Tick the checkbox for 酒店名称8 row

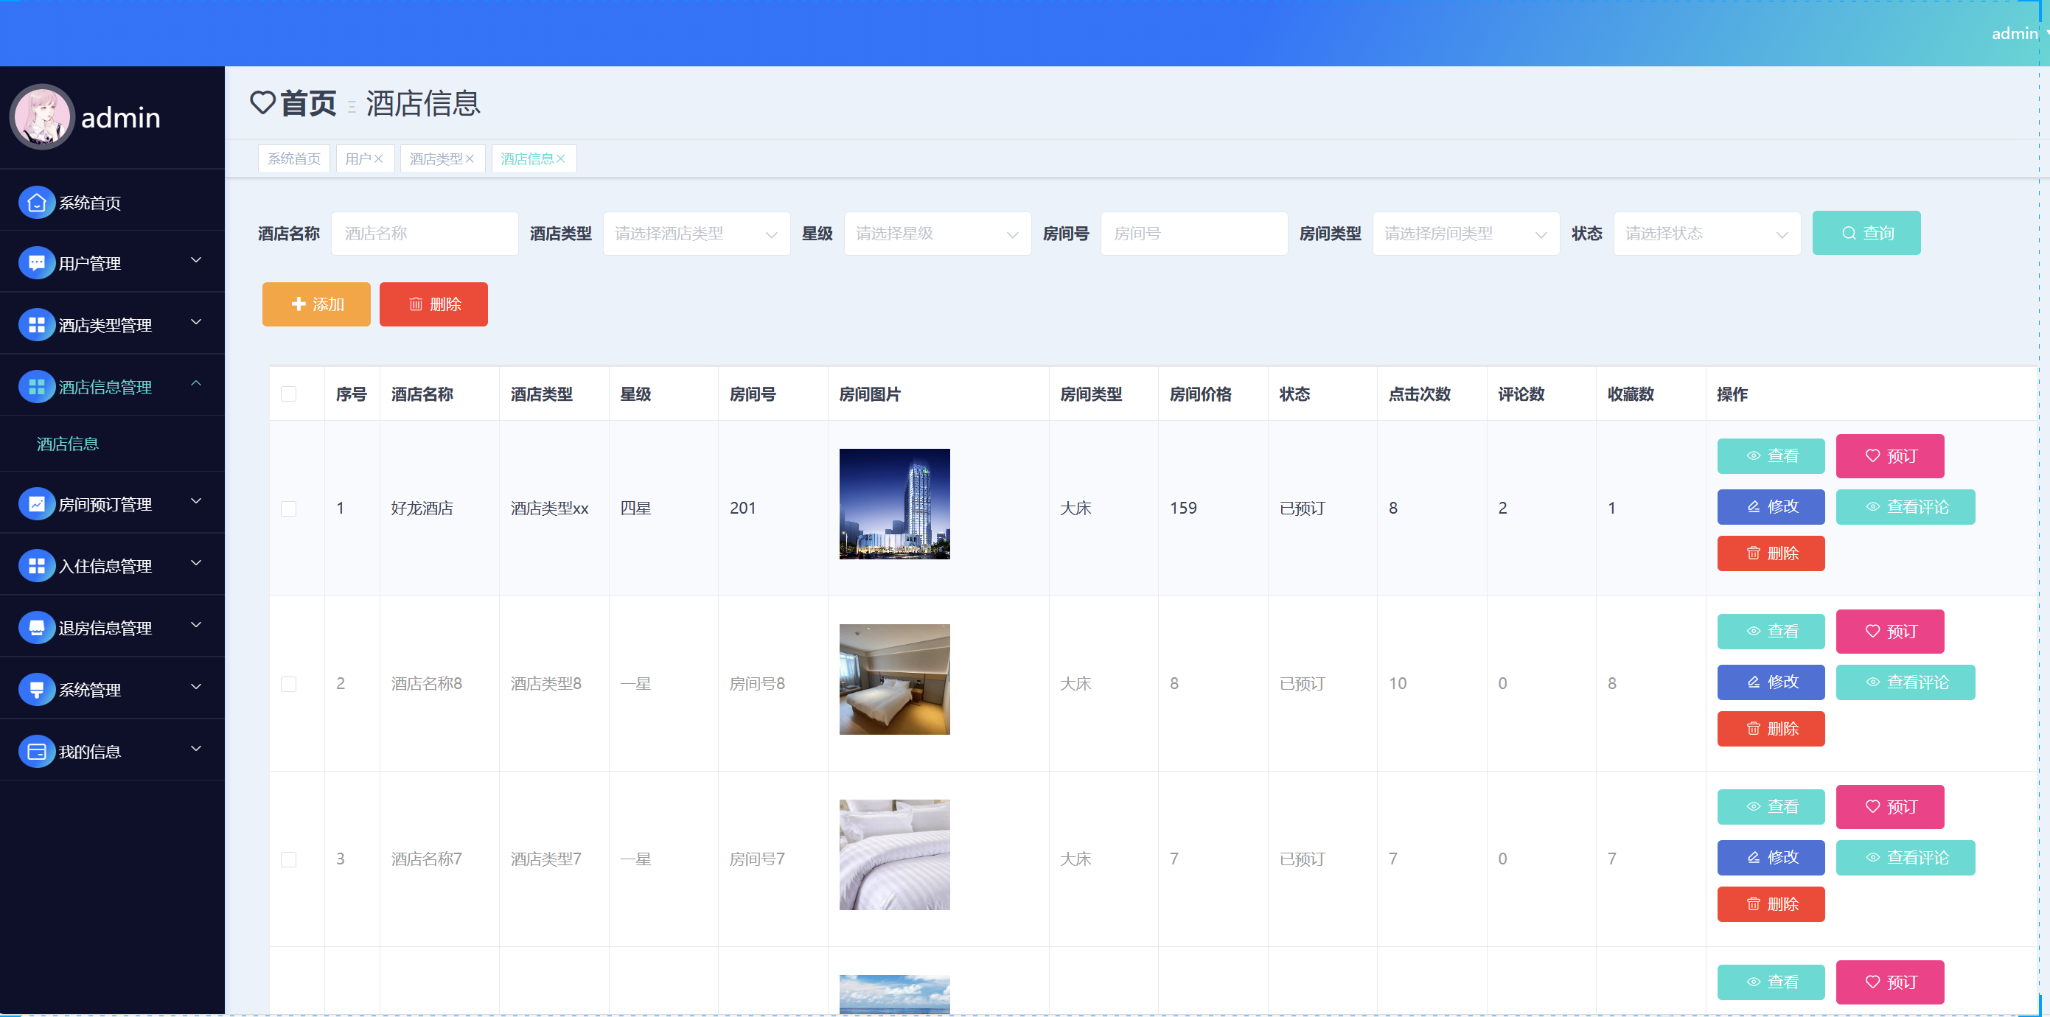(289, 685)
